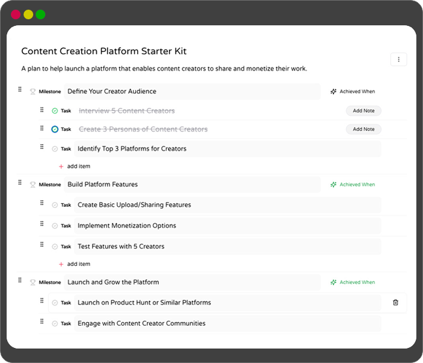The width and height of the screenshot is (423, 363).
Task: Edit the Engage with Content Creator Communities field
Action: click(227, 324)
